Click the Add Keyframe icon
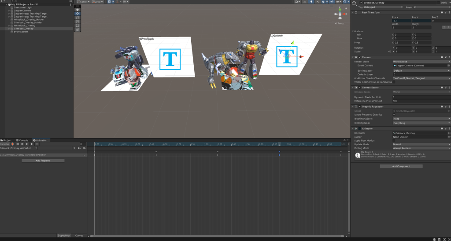451x241 pixels. (78, 148)
